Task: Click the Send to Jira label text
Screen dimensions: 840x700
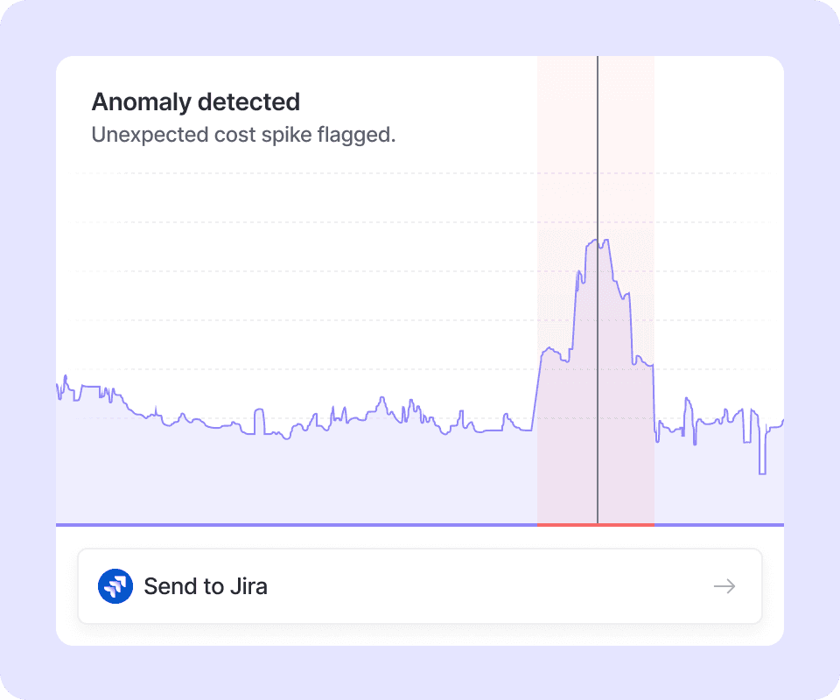Action: 206,586
